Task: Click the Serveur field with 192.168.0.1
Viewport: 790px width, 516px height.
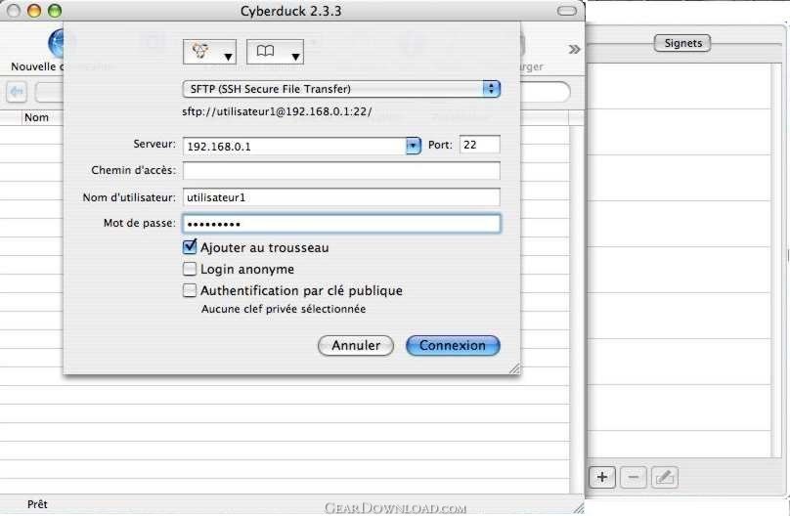Action: 294,146
